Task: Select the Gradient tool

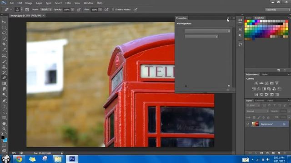Action: 4,84
